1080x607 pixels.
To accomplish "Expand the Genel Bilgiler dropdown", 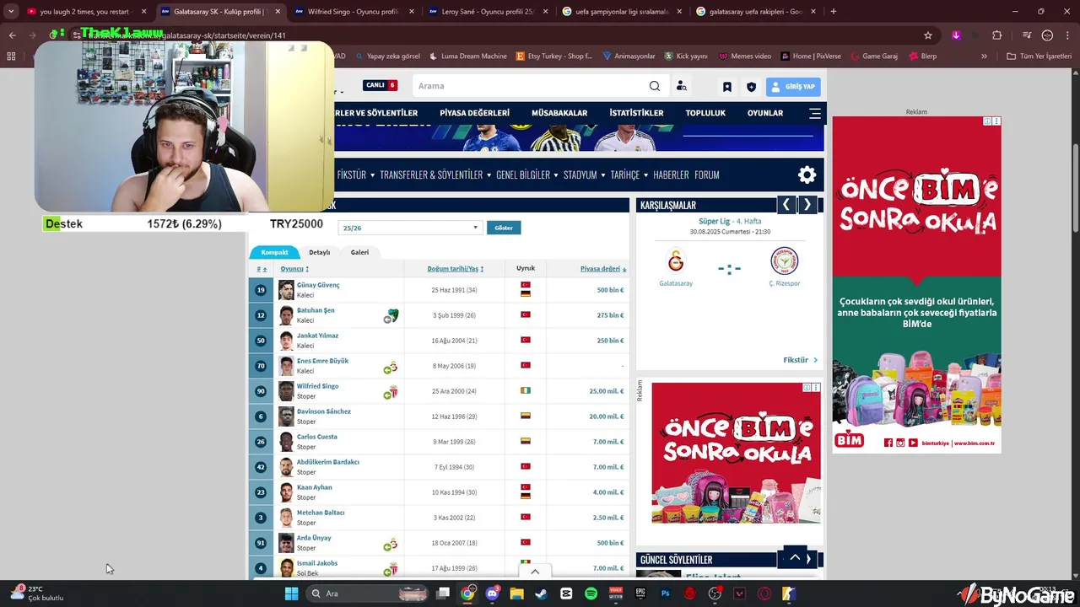I will (x=527, y=175).
